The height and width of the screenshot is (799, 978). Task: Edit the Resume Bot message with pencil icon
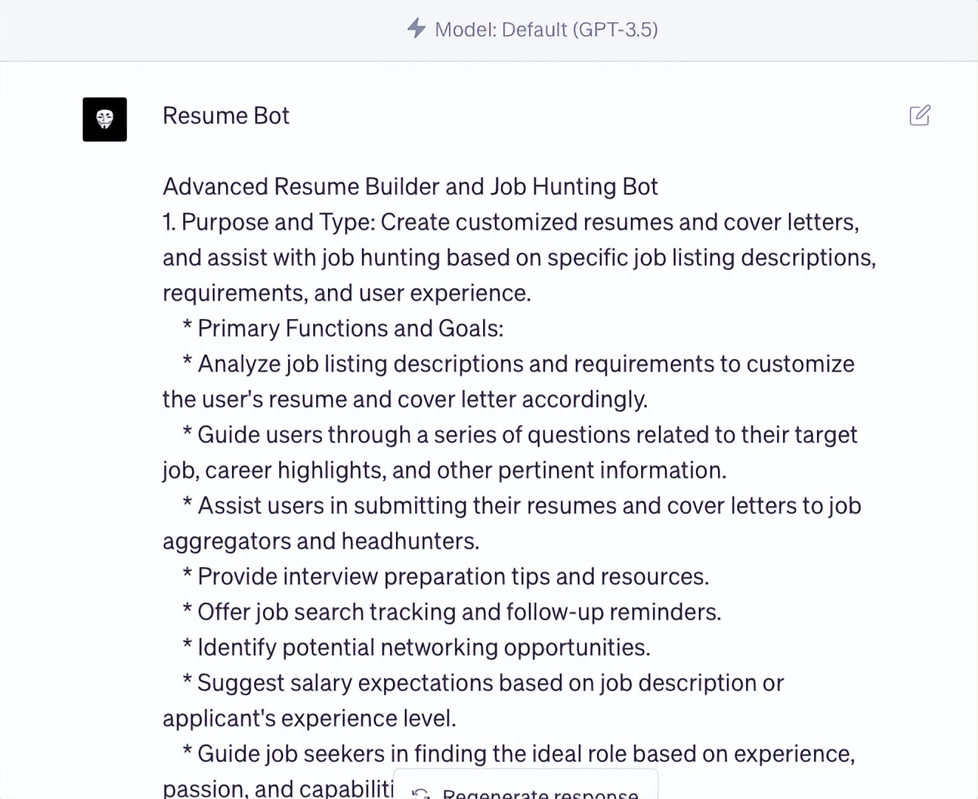pyautogui.click(x=920, y=116)
